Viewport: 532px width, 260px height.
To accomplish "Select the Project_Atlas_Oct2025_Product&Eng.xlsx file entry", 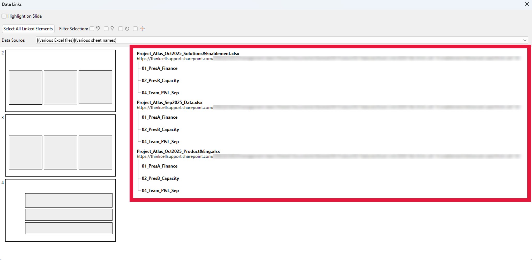I will pos(178,151).
